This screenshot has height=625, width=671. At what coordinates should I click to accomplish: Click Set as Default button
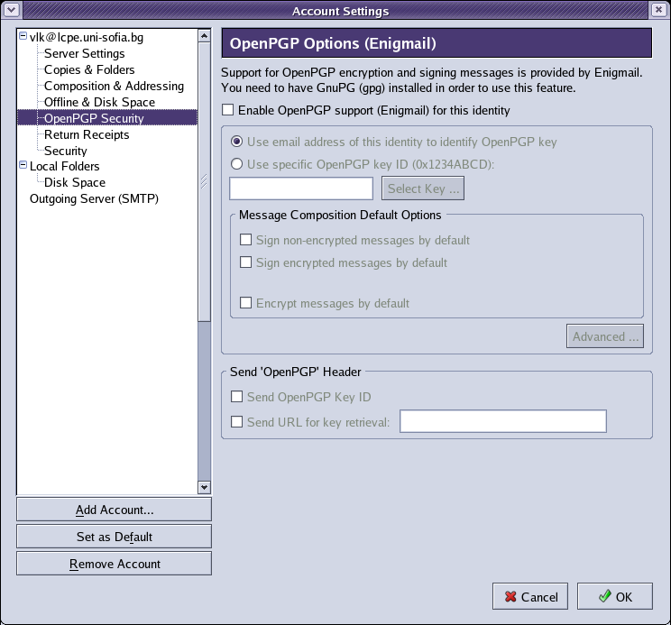point(114,537)
